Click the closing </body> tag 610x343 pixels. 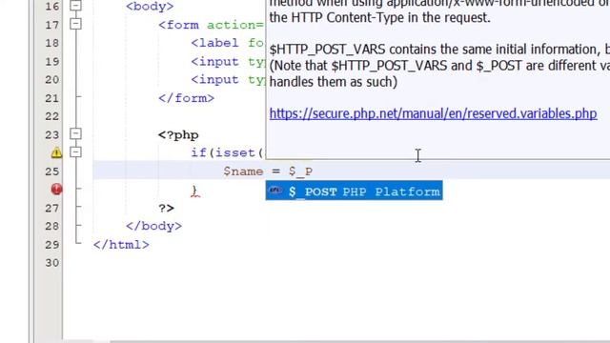(x=153, y=226)
